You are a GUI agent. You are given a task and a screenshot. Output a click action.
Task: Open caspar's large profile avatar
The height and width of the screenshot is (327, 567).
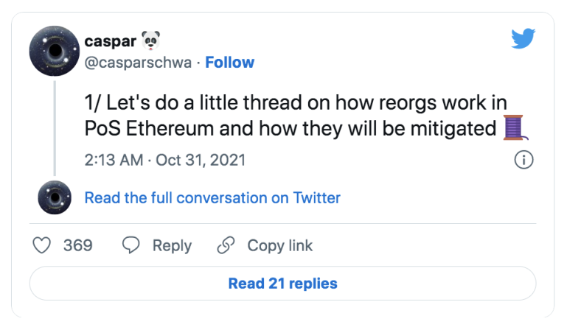55,51
